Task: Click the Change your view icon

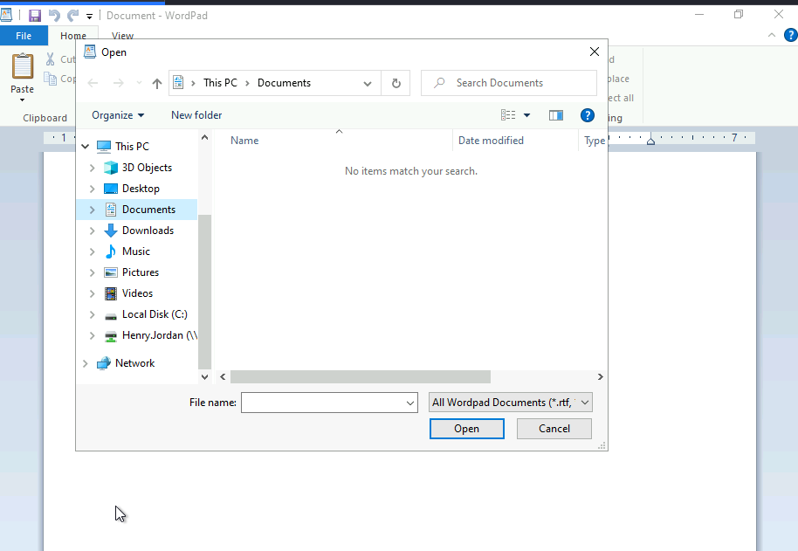Action: tap(508, 115)
